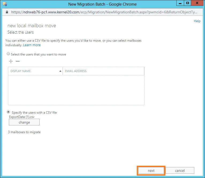Click the change button for CSV file
Viewport: 205px width, 178px height.
point(24,122)
